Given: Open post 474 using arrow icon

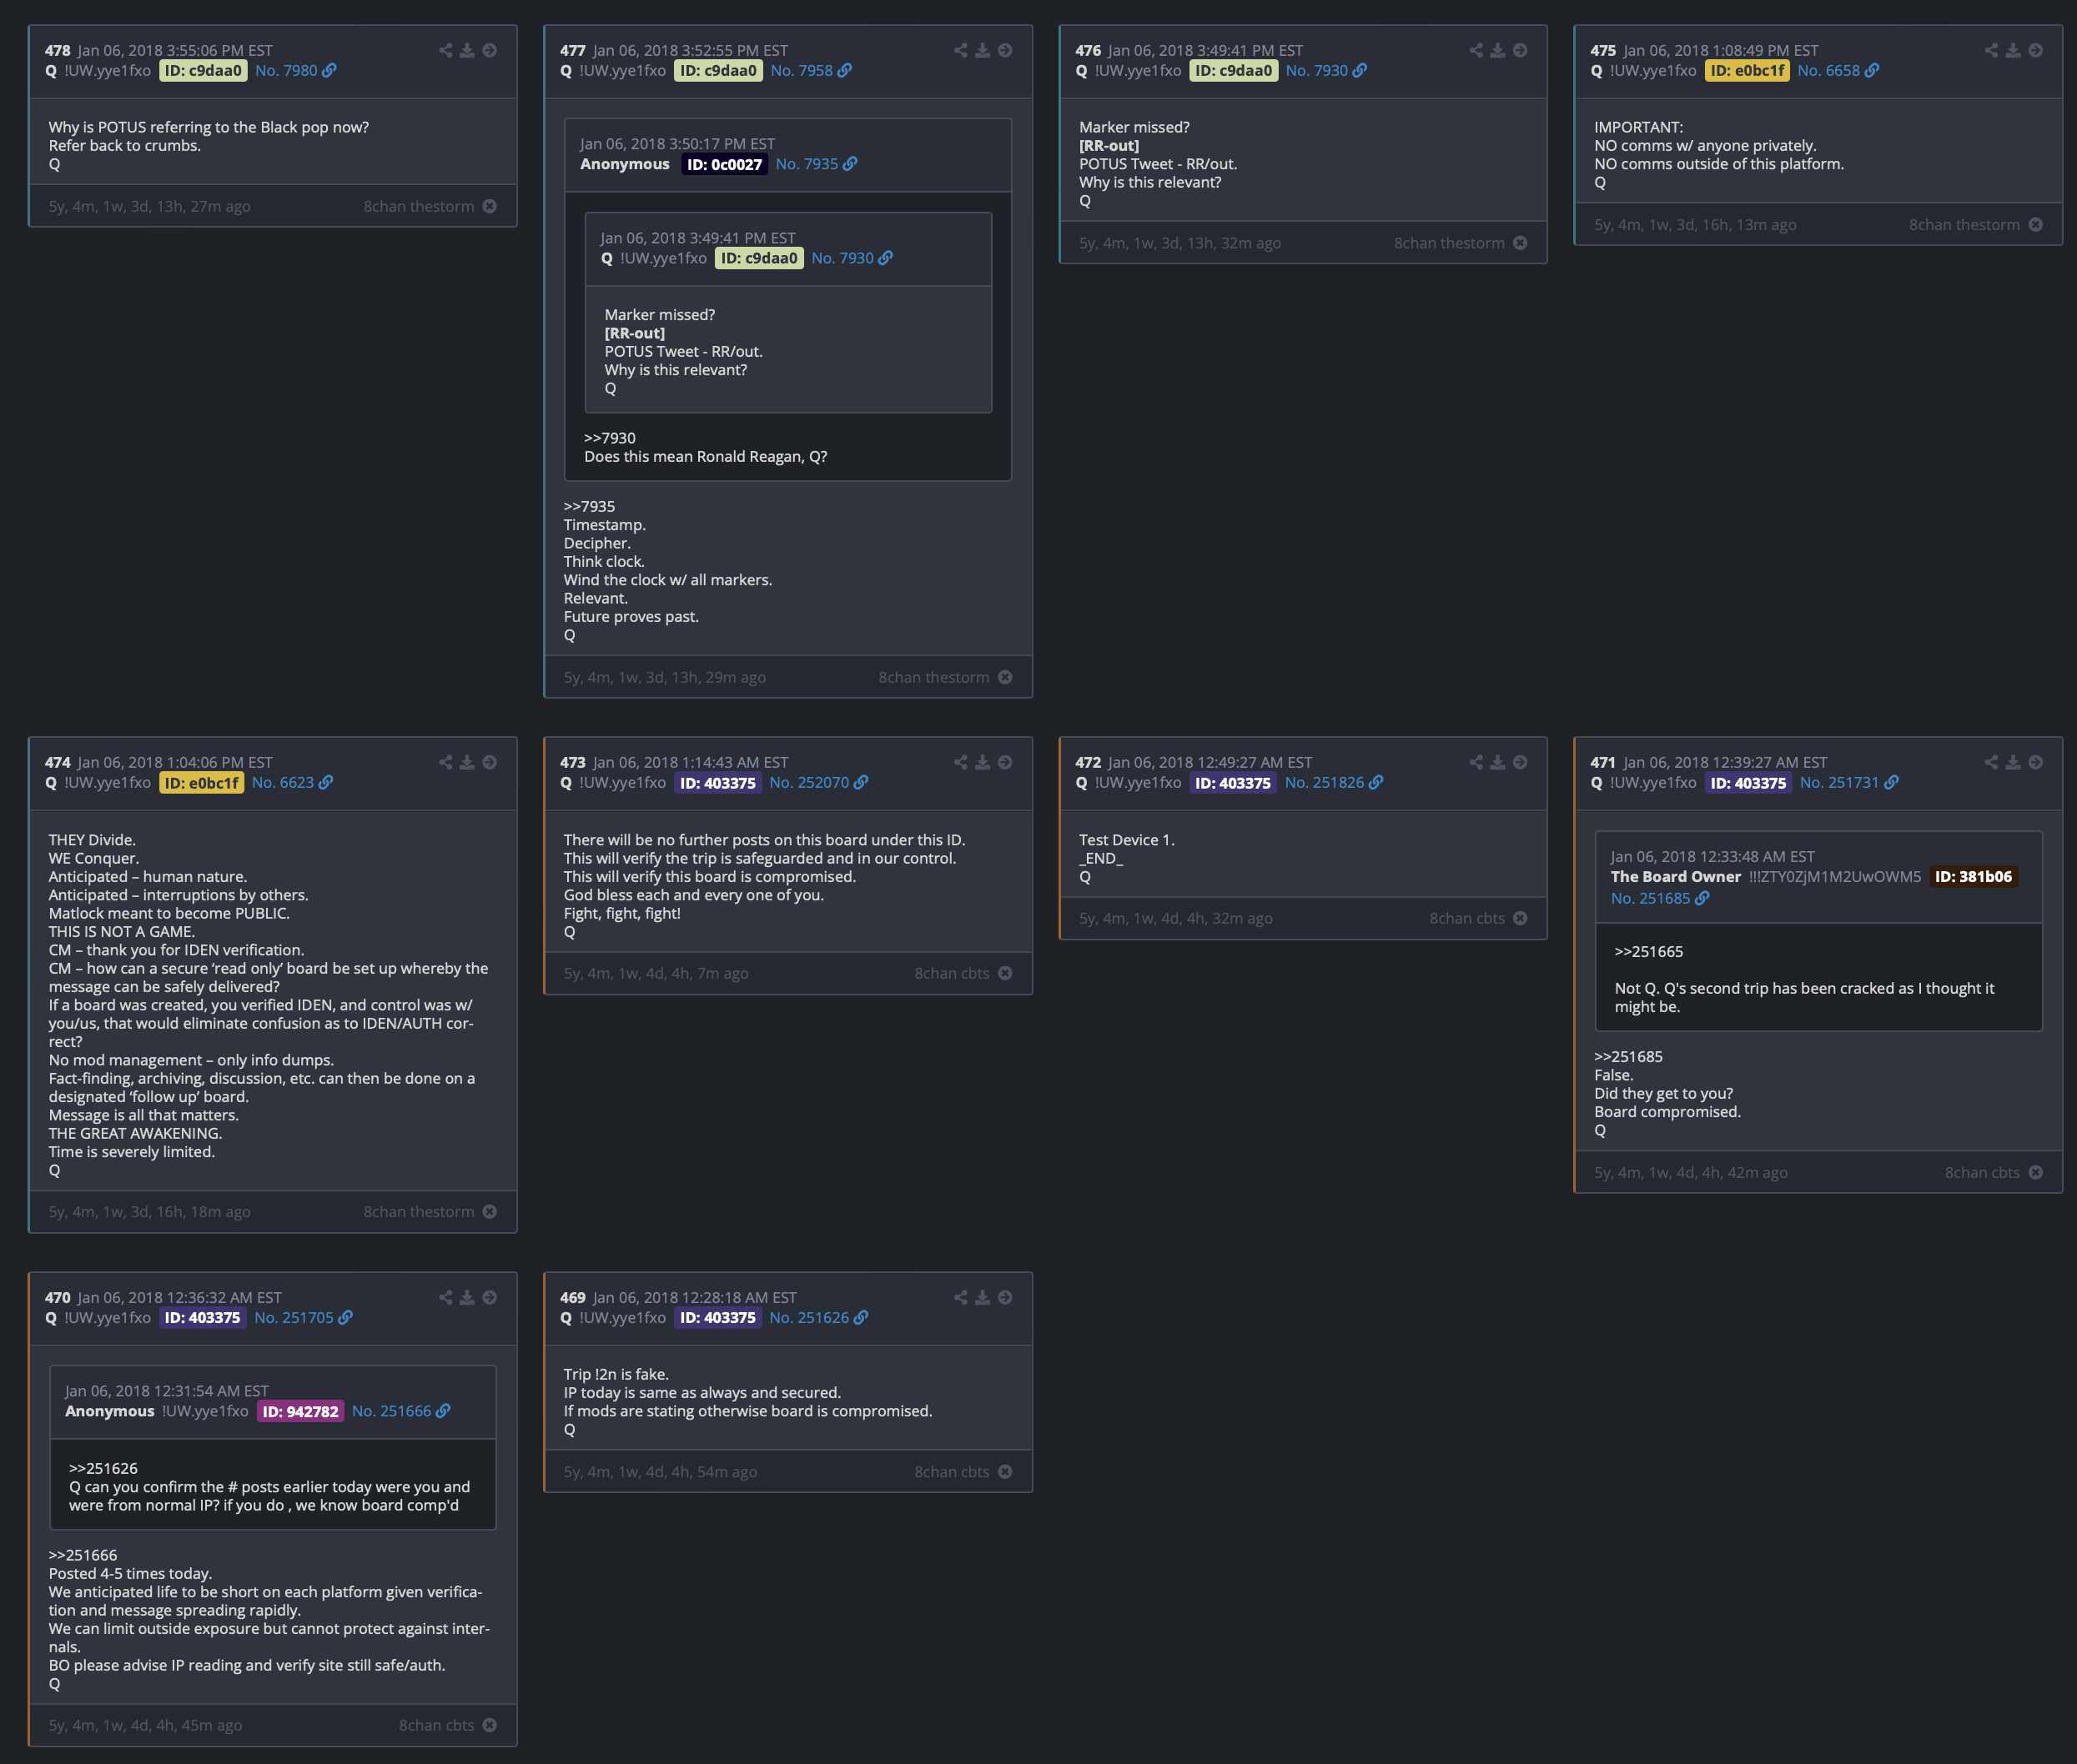Looking at the screenshot, I should (490, 762).
